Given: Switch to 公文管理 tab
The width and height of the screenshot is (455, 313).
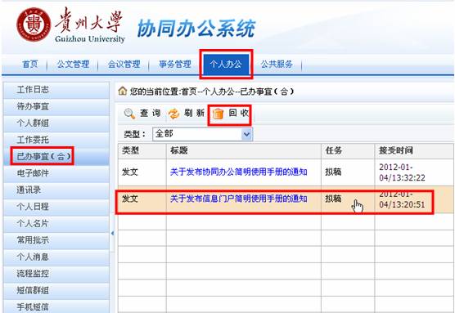Looking at the screenshot, I should point(73,64).
